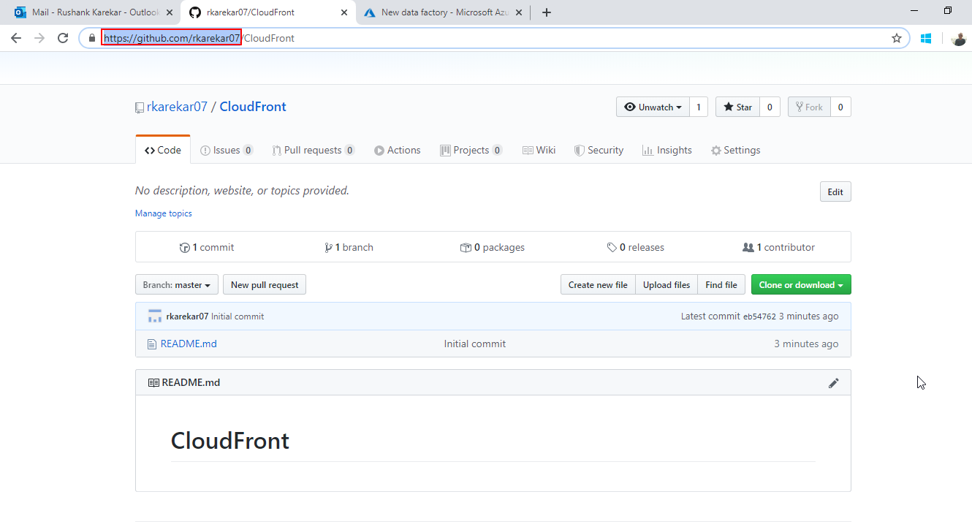Click the '3 minutes ago' time in README.md row
The width and height of the screenshot is (972, 527).
806,344
